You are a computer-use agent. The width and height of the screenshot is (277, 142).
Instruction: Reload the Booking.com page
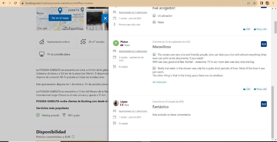click(x=15, y=3)
